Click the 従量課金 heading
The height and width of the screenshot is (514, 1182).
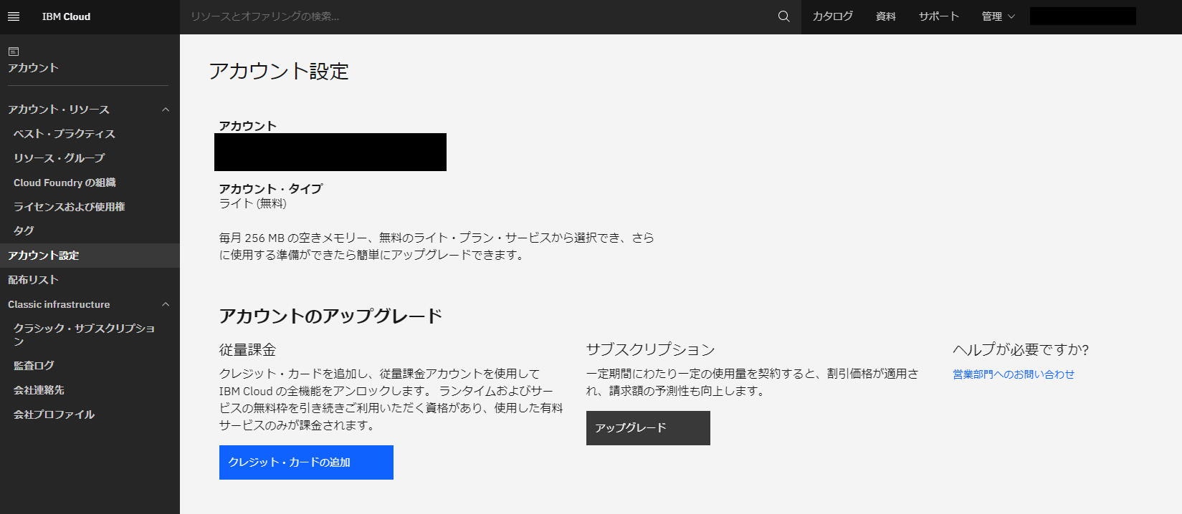coord(247,350)
